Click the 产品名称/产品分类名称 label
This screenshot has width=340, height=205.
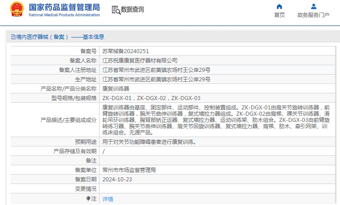pos(69,88)
